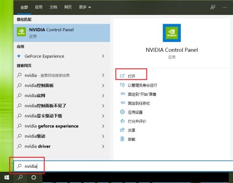The width and height of the screenshot is (233, 183).
Task: Click magnifier icon beside nvidia官网
Action: tap(19, 95)
